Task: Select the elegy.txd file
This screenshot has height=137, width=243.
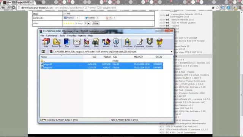Action: pos(101,68)
